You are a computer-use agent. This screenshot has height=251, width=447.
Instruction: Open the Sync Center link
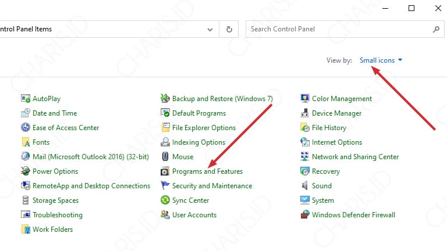click(190, 200)
